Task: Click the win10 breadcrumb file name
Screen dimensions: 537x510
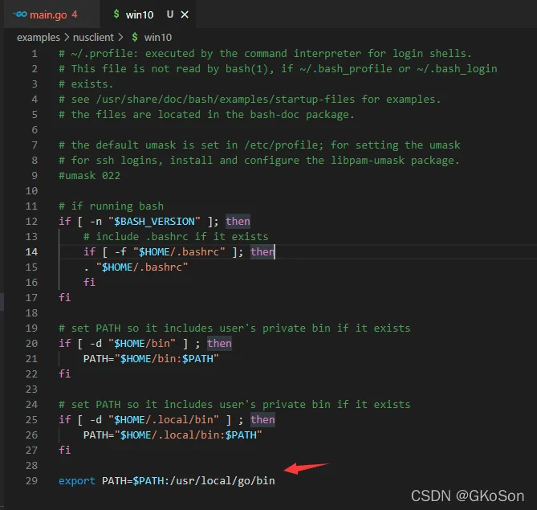Action: pos(158,38)
